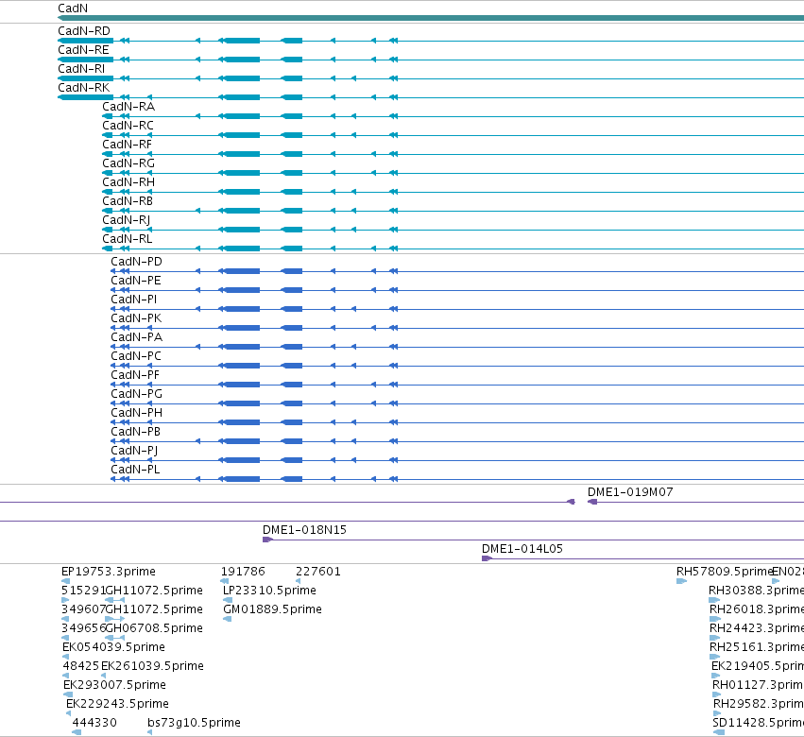
Task: Select the RH24423.3prime EST label
Action: pos(757,628)
